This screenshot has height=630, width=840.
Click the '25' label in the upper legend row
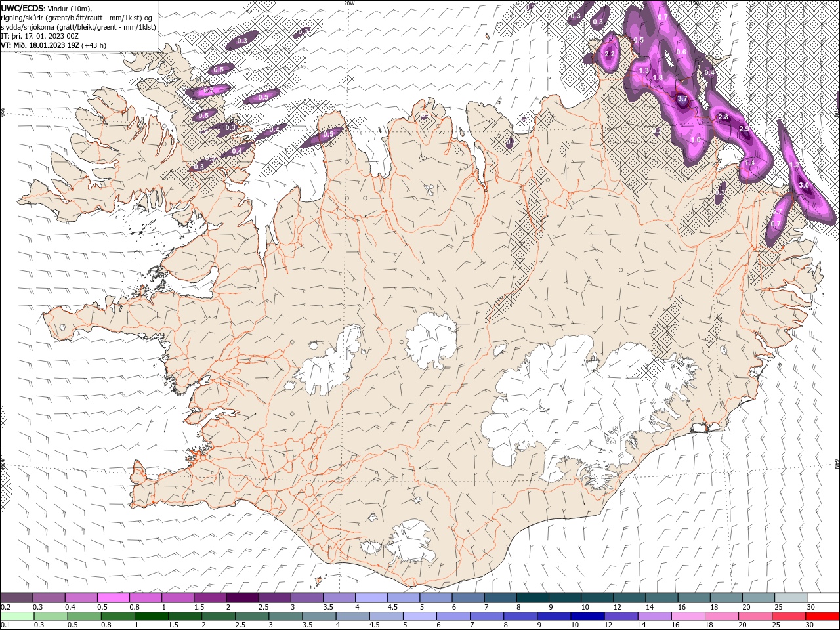778,607
